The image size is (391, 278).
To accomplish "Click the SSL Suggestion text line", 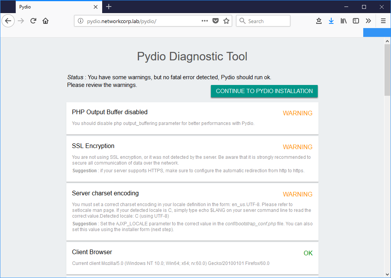I will 188,171.
